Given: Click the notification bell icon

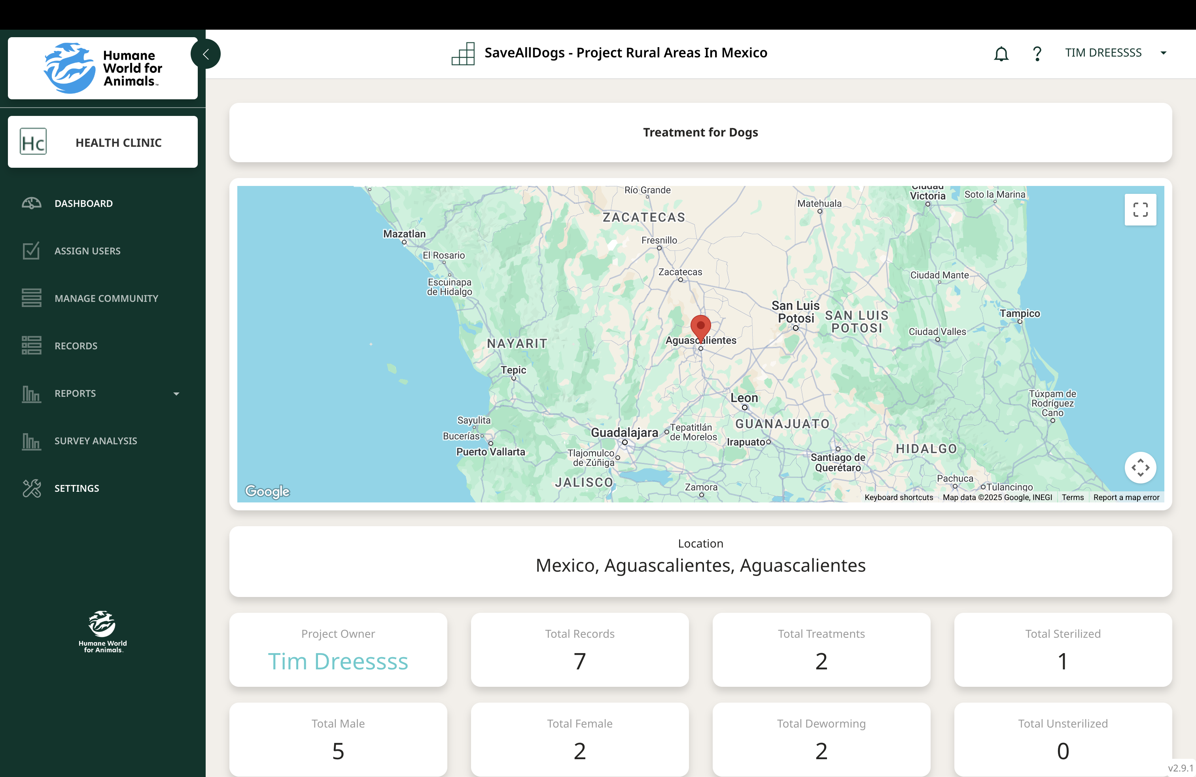Looking at the screenshot, I should point(1001,53).
